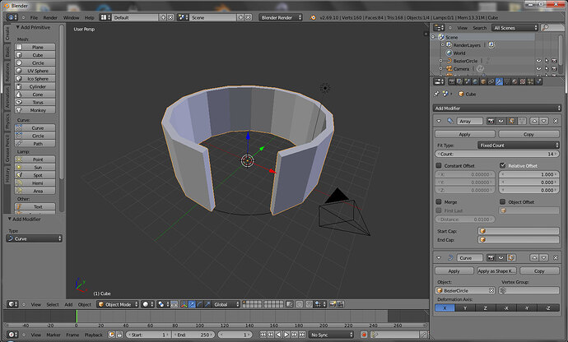Open the Texture properties tab checker icon
Viewport: 568px width, 342px height.
coord(523,81)
